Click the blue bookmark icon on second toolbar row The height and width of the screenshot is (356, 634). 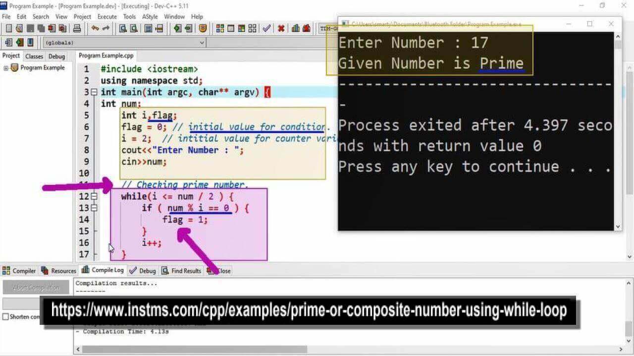30,43
